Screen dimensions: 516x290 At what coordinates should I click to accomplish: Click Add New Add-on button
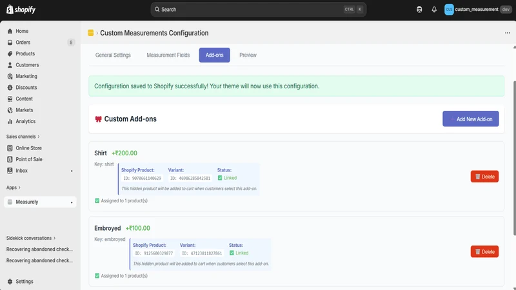[x=471, y=119]
